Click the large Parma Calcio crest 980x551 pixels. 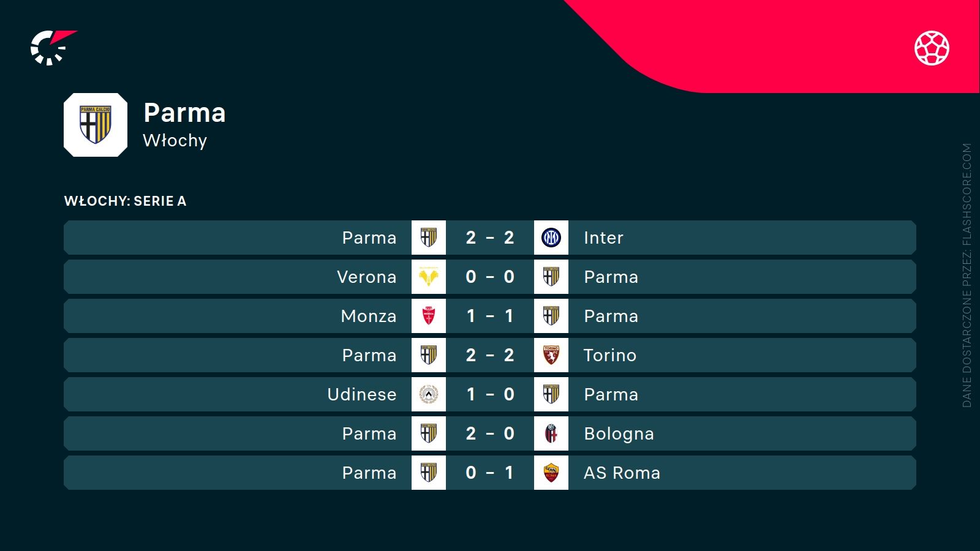(x=96, y=125)
